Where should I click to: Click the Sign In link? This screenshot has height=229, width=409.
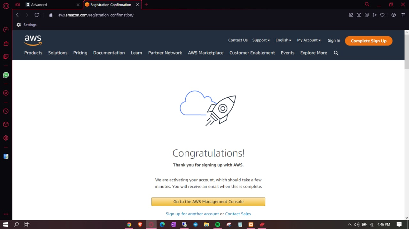334,40
